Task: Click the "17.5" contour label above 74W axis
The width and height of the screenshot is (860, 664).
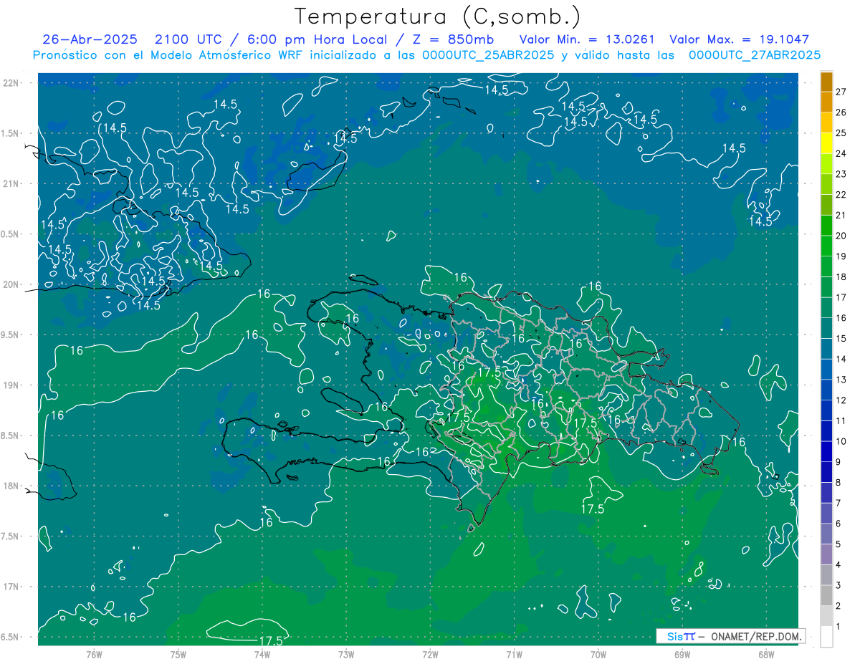Action: click(270, 641)
